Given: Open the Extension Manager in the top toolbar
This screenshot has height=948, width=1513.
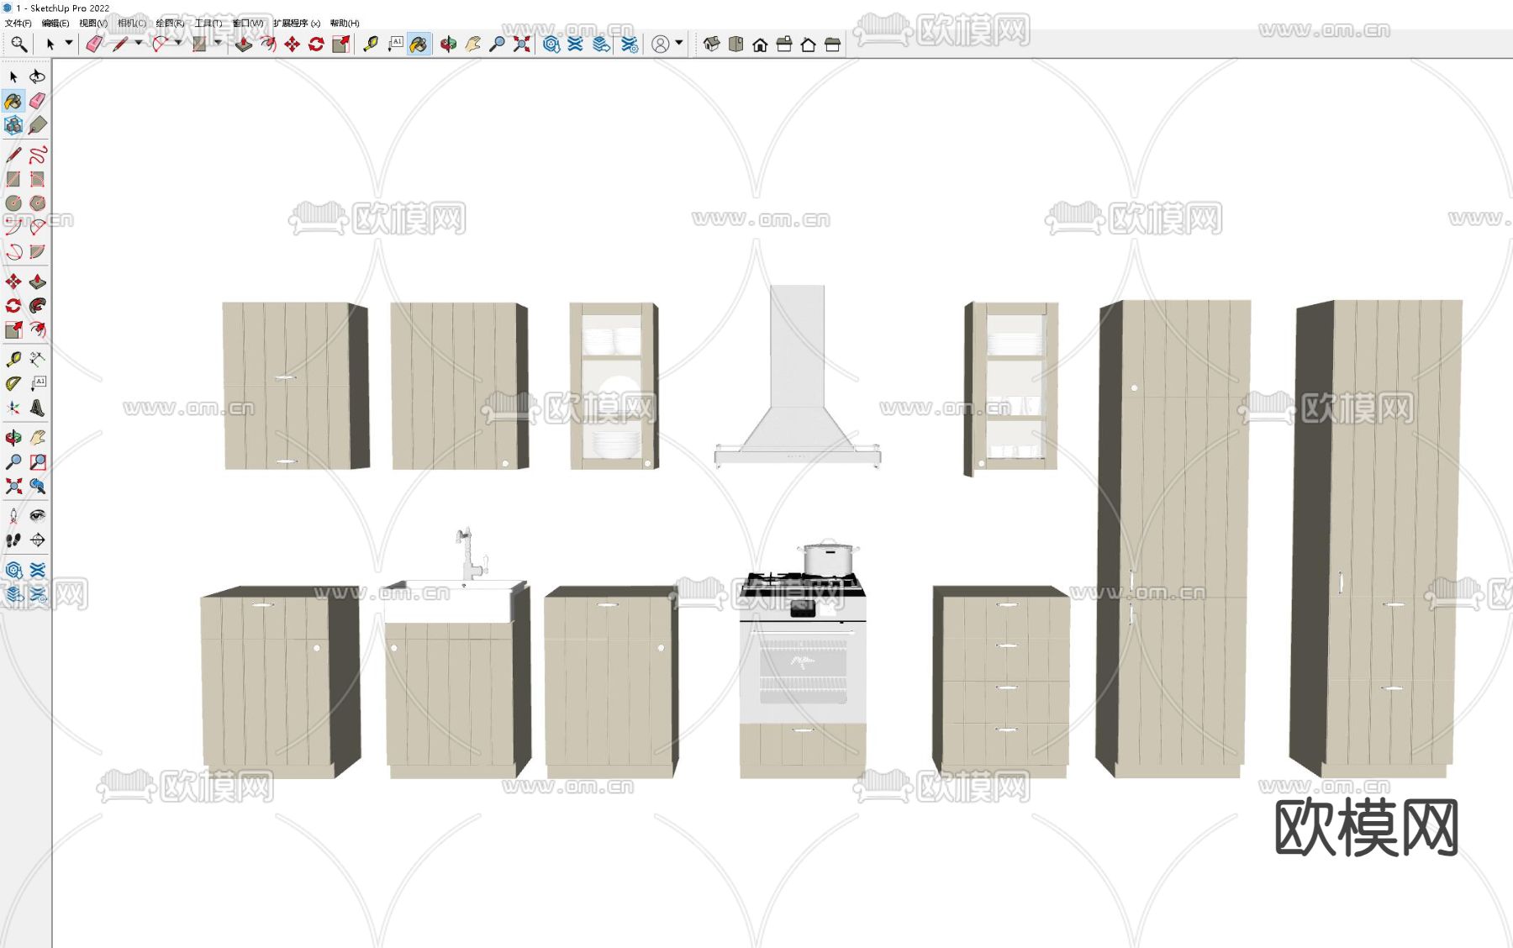Looking at the screenshot, I should tap(630, 44).
